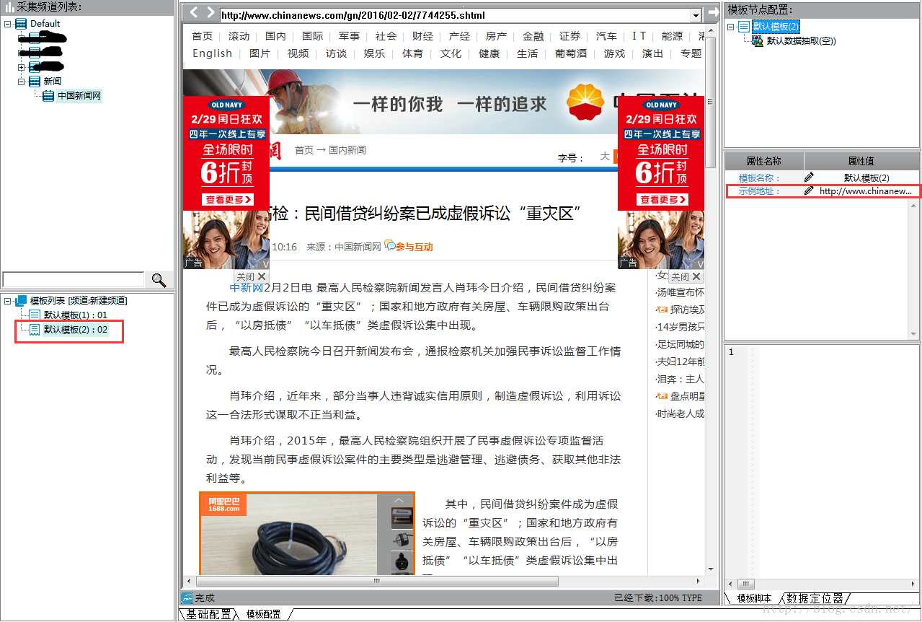Close the left floating ad with 关闭
The image size is (922, 622).
click(x=251, y=276)
